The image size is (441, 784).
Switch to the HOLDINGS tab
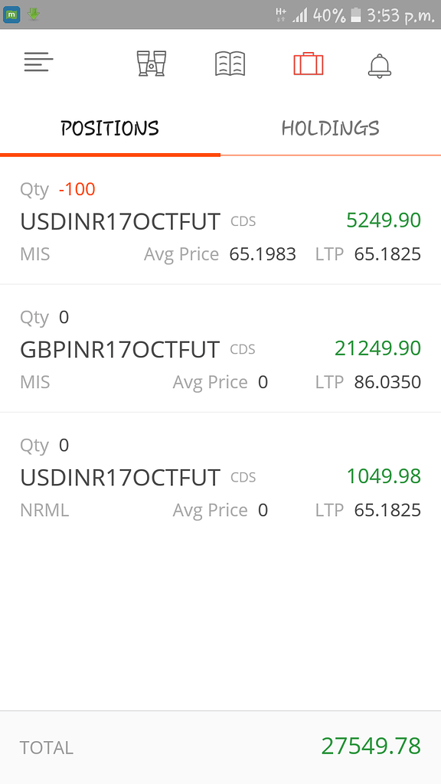(x=329, y=129)
